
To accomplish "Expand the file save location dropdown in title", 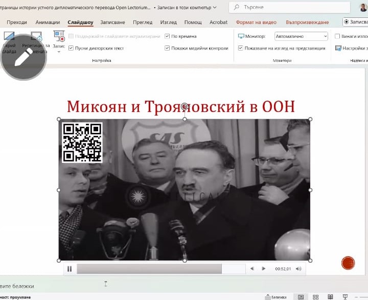I will point(214,8).
